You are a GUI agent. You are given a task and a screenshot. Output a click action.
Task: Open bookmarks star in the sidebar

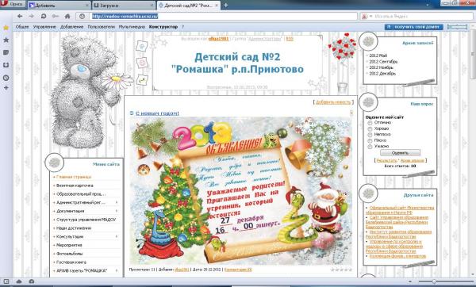pyautogui.click(x=6, y=40)
